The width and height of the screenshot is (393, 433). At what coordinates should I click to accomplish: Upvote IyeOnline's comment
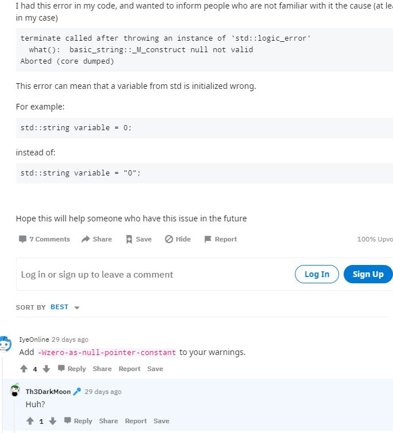pyautogui.click(x=24, y=369)
